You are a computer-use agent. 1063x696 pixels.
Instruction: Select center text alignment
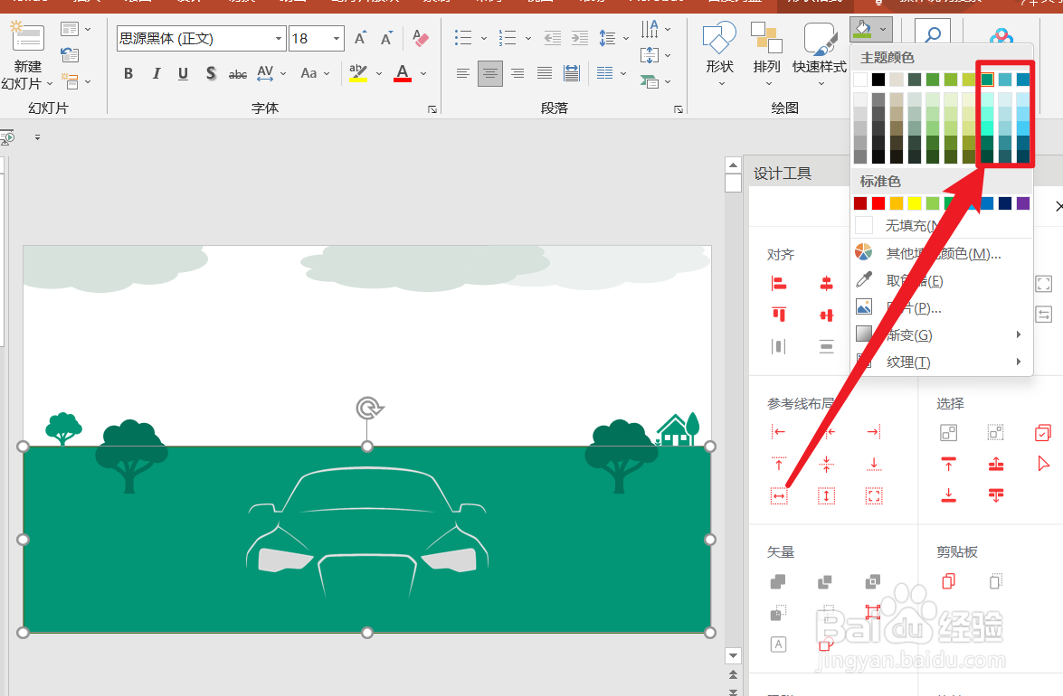pos(490,73)
